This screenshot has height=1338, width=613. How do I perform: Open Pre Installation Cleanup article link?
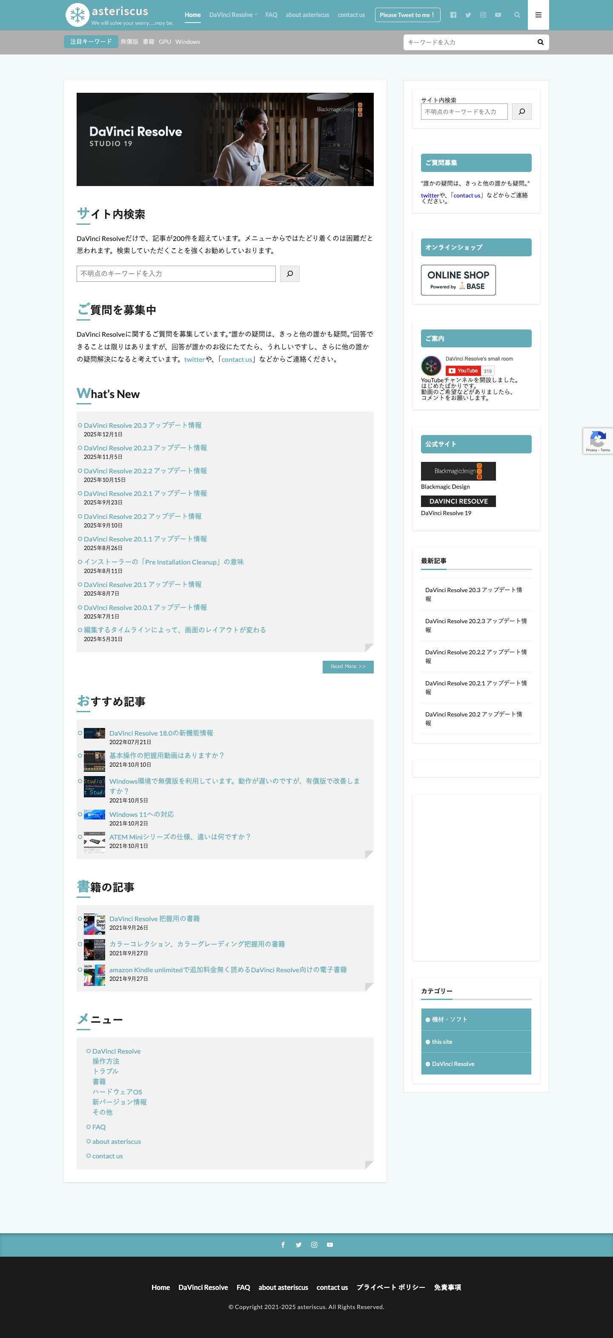pyautogui.click(x=163, y=562)
